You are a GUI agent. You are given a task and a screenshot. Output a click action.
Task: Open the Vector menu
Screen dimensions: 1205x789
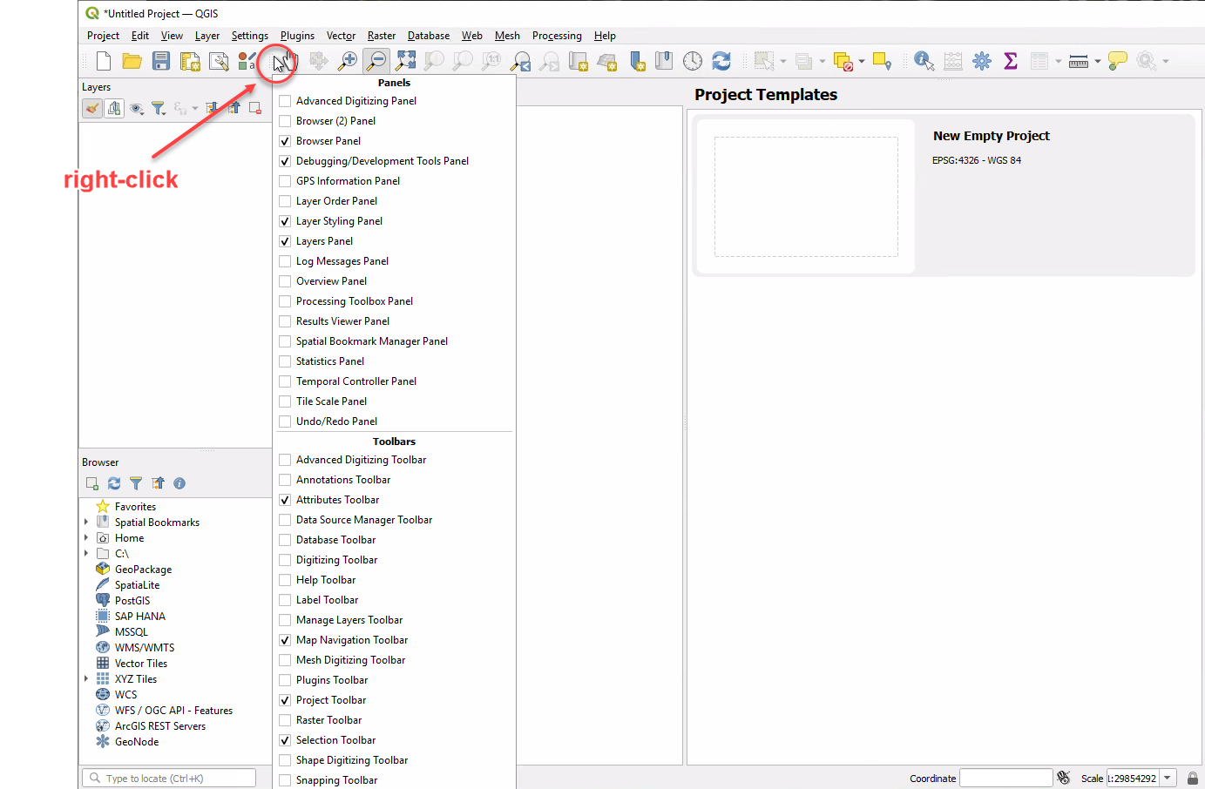coord(341,36)
